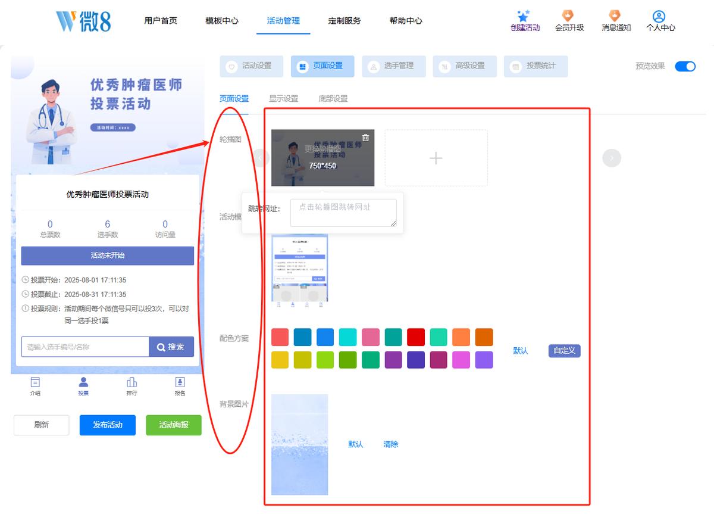Click 默认 next to color swatches

pos(521,351)
